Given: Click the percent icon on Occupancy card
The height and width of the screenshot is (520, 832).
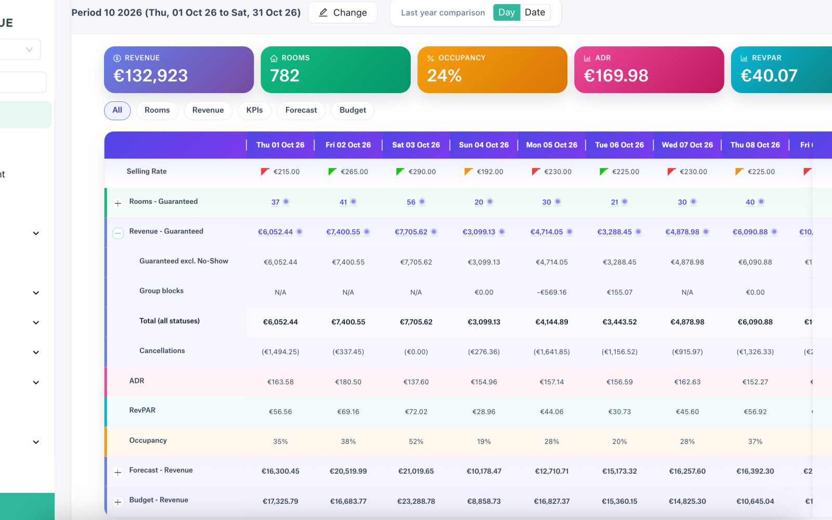Looking at the screenshot, I should (x=431, y=58).
